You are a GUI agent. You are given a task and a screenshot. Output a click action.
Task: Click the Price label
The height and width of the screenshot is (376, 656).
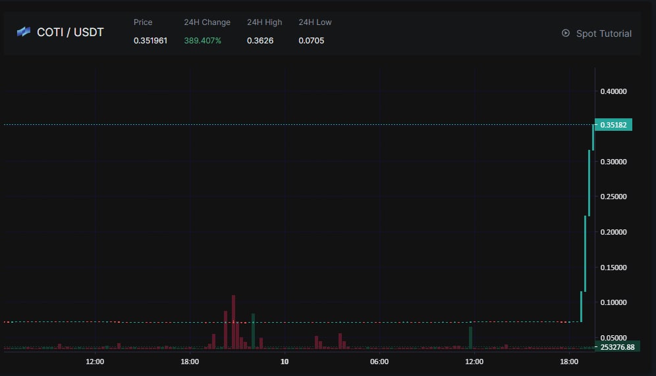tap(143, 22)
